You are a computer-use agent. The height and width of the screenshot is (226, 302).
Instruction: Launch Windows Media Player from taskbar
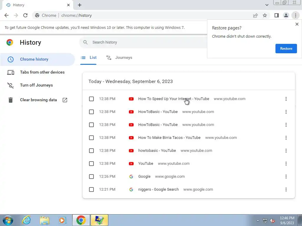(62, 220)
